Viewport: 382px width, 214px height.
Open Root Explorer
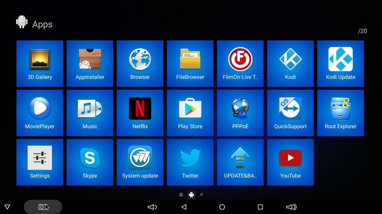point(341,113)
